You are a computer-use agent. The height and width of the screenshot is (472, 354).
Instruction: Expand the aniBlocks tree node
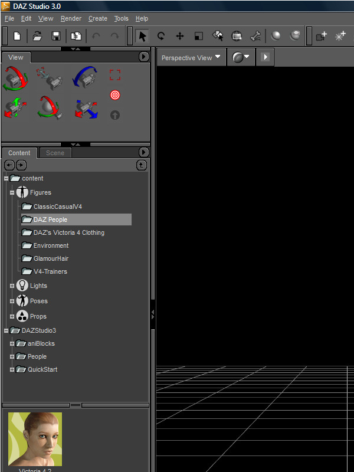12,344
